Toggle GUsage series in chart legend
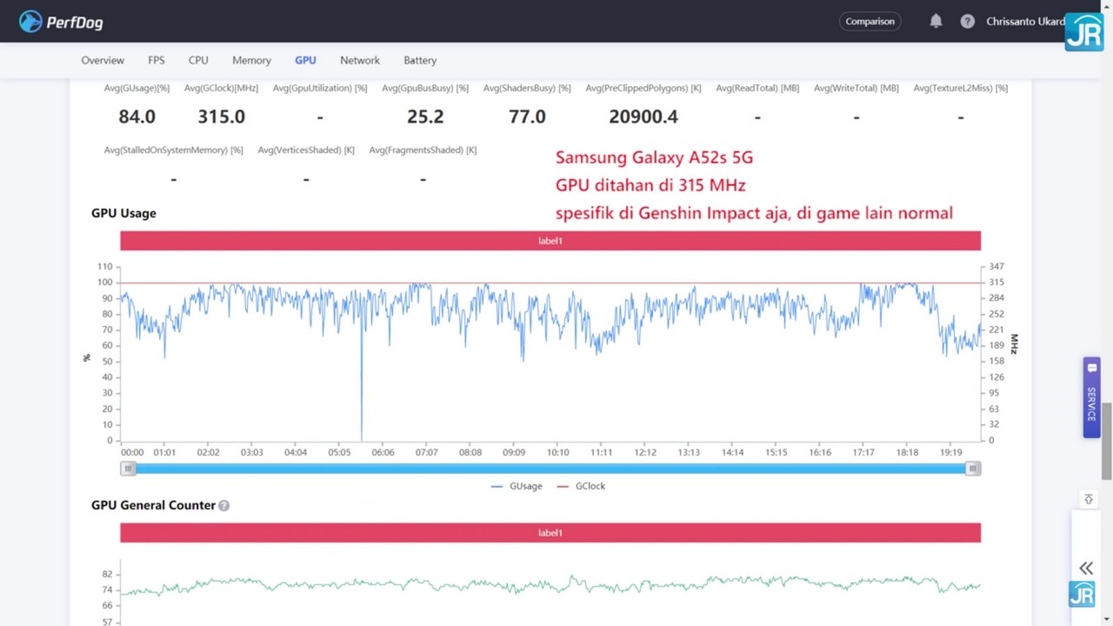This screenshot has height=626, width=1113. (x=517, y=486)
